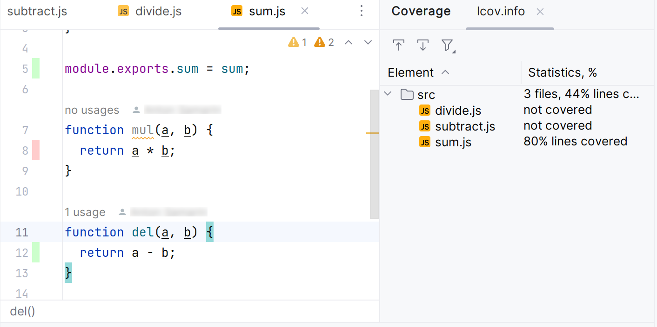The image size is (657, 327).
Task: Collapse all nodes in the Coverage panel
Action: pyautogui.click(x=399, y=45)
